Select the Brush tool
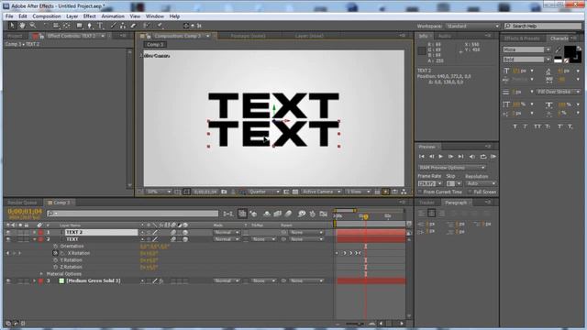This screenshot has width=587, height=330. 114,26
